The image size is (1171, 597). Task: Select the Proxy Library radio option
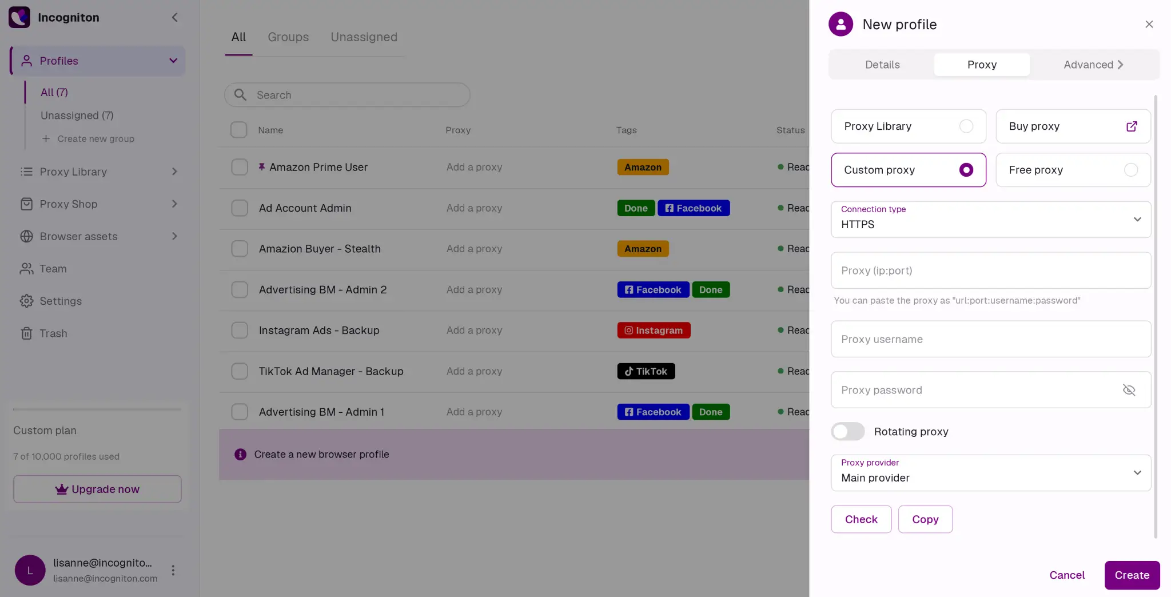(966, 126)
